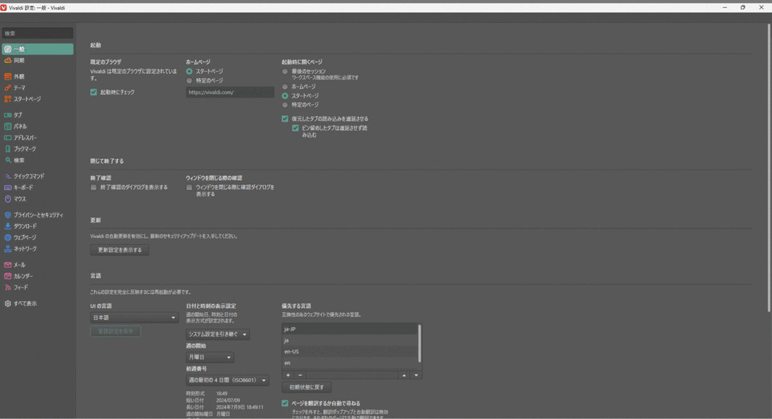772x419 pixels.
Task: Open the ネットワーク settings icon
Action: pyautogui.click(x=8, y=248)
